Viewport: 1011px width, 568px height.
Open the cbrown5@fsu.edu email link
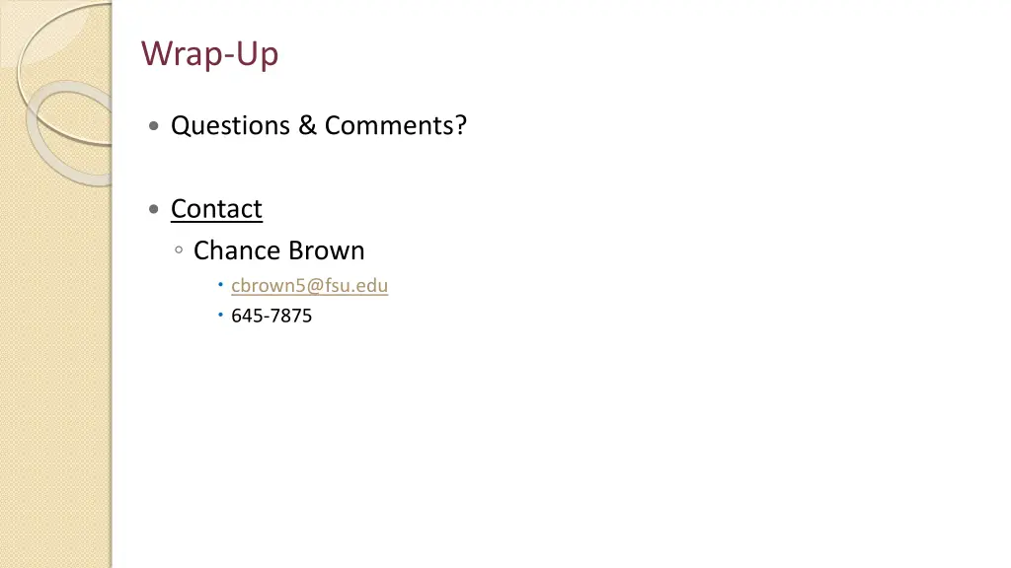point(309,285)
